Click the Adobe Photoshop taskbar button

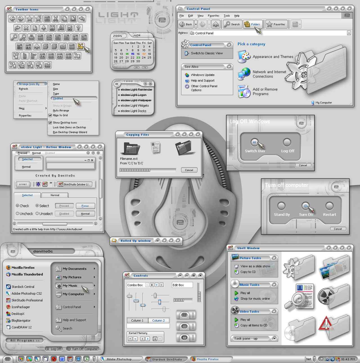click(x=121, y=359)
